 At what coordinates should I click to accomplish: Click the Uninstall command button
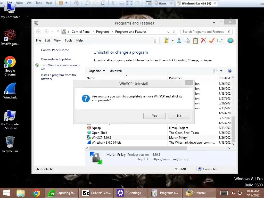(x=116, y=71)
